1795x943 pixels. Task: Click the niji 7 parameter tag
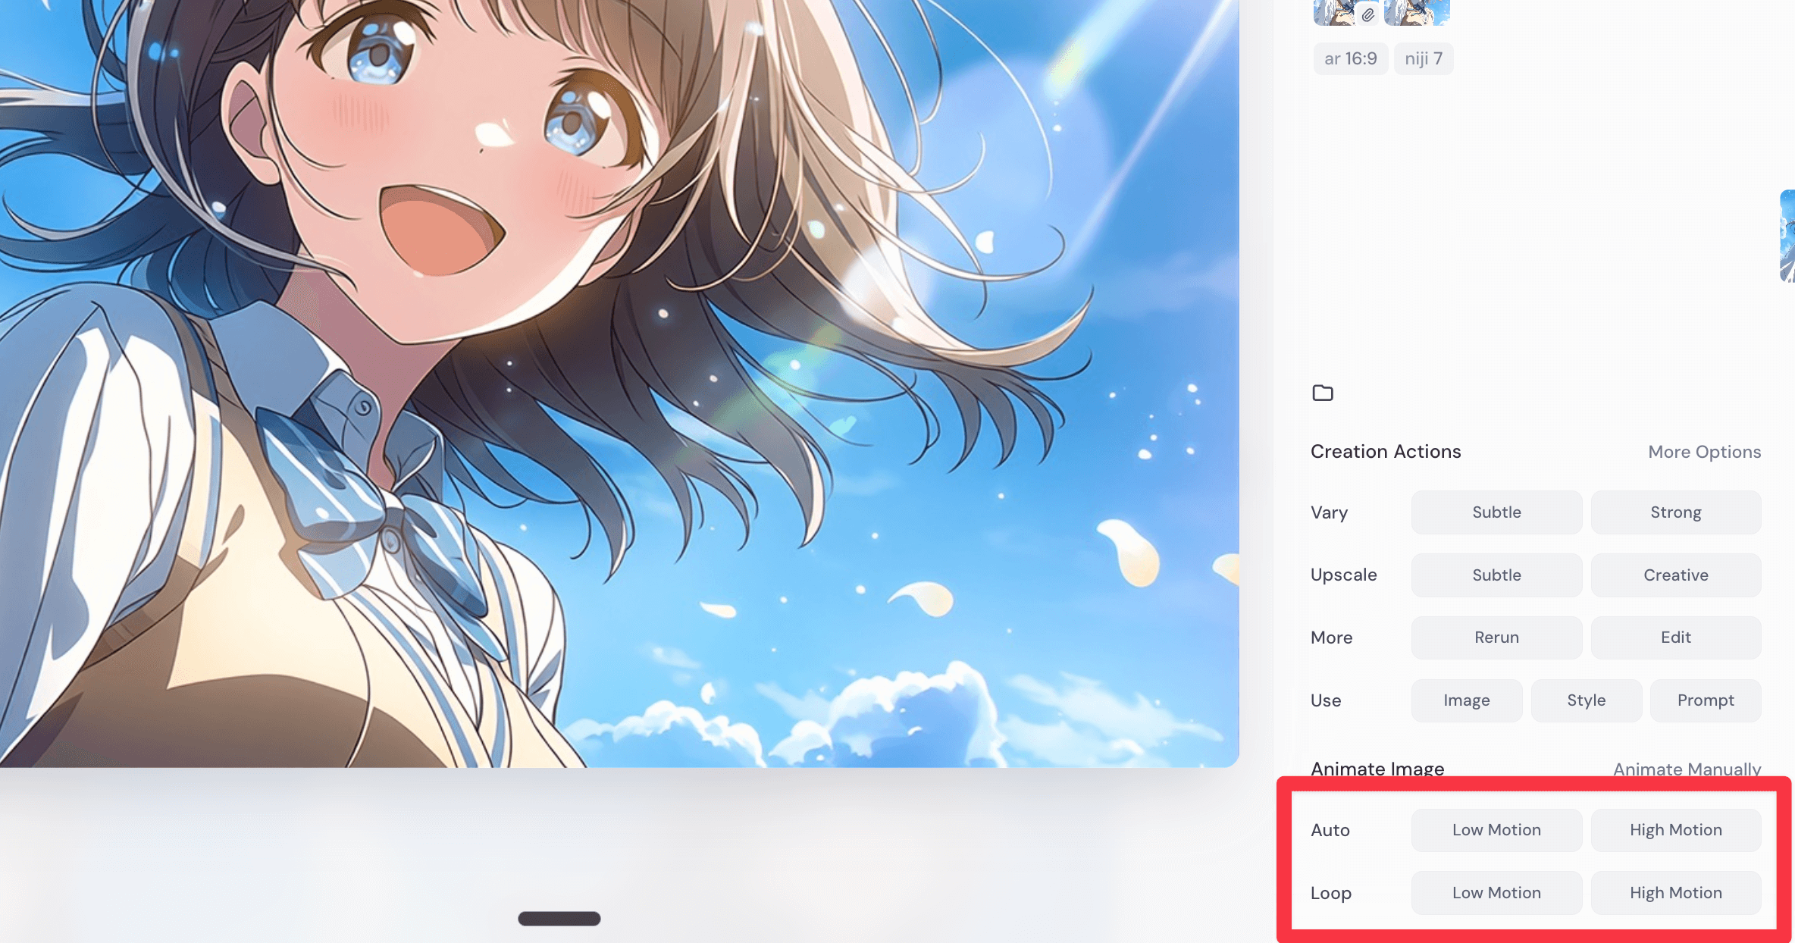tap(1423, 58)
